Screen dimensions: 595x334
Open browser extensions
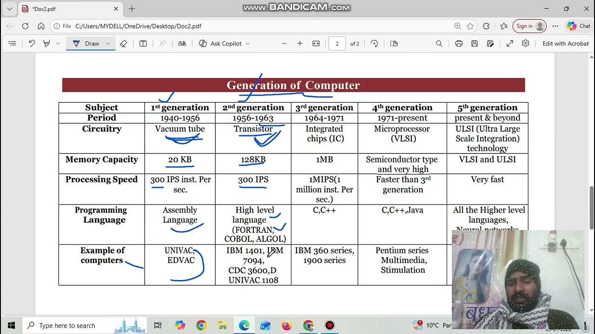tap(486, 26)
